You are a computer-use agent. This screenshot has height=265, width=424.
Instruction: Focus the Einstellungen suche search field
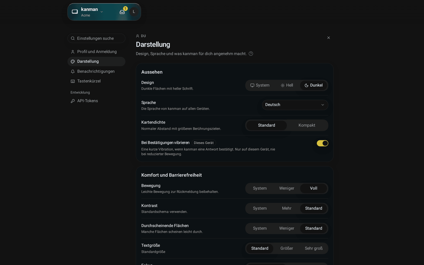(96, 38)
